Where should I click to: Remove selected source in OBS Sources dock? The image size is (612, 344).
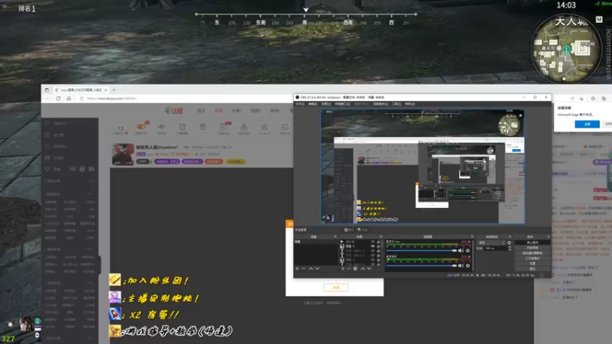[x=349, y=269]
